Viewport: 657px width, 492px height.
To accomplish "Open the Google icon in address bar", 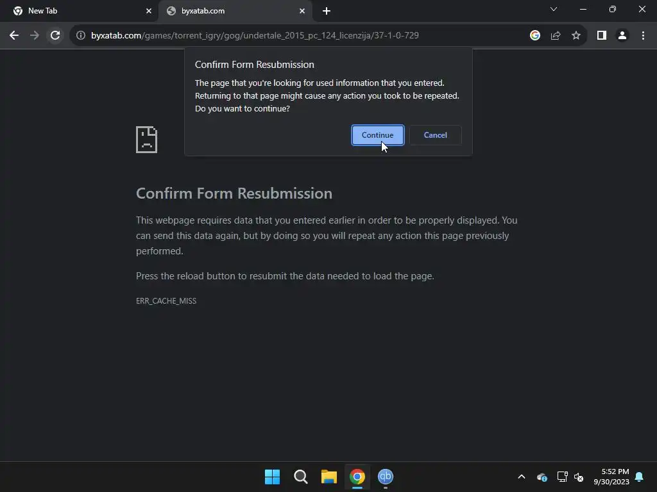I will [535, 36].
